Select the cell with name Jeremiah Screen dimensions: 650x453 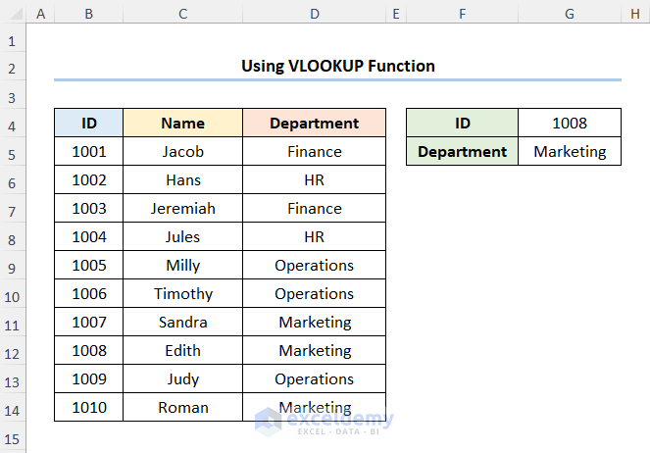point(183,209)
